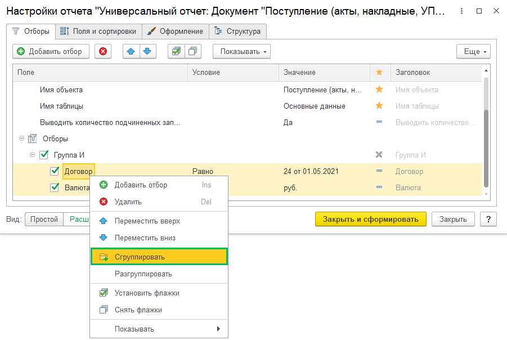Click the Добавить отбор toolbar button
The height and width of the screenshot is (340, 507).
tap(51, 51)
